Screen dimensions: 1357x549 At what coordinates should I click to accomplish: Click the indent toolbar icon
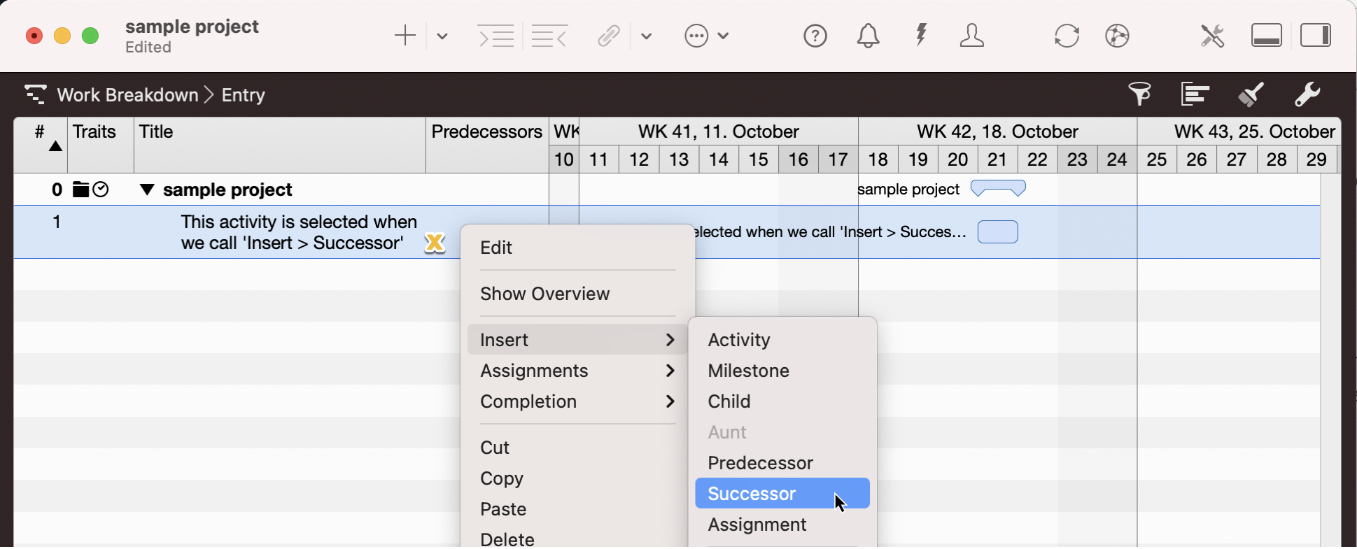click(x=496, y=36)
